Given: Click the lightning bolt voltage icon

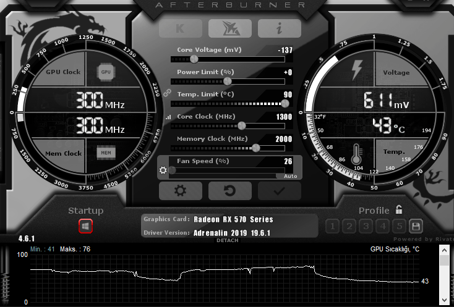Looking at the screenshot, I should click(x=357, y=70).
